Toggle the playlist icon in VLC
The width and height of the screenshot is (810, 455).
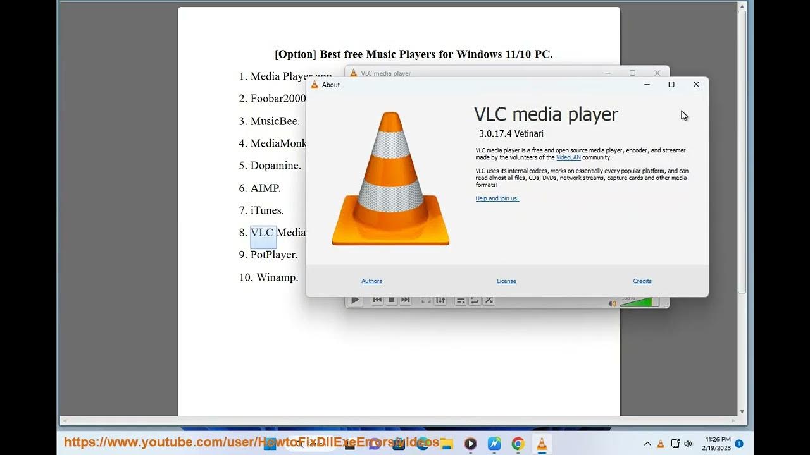(461, 300)
